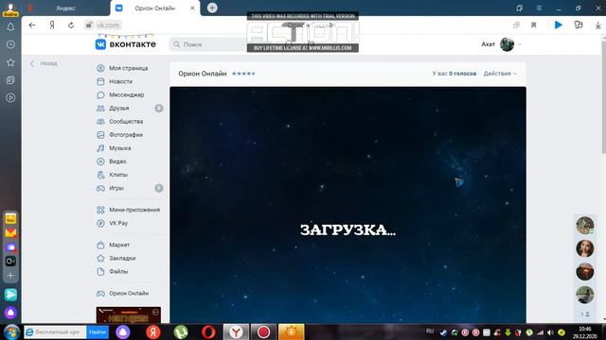Viewport: 606px width, 340px height.
Task: Click the advertisement thumbnail below sidebar
Action: pyautogui.click(x=129, y=314)
